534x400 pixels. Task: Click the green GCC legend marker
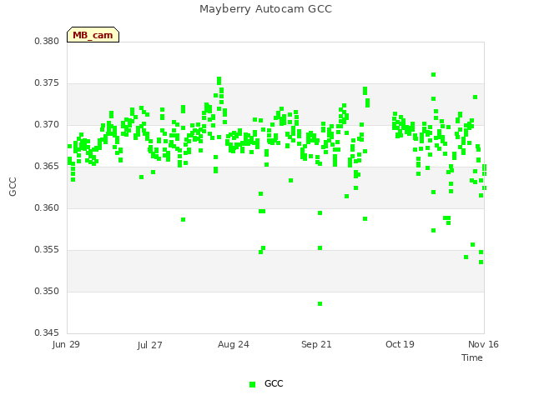252,384
